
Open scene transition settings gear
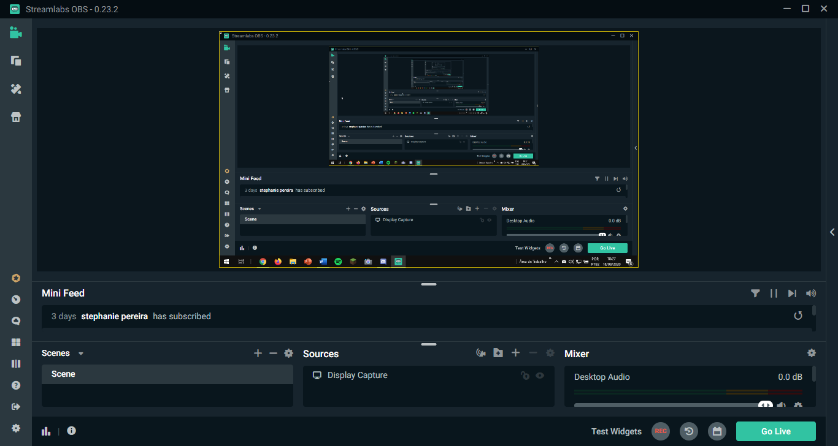click(288, 353)
